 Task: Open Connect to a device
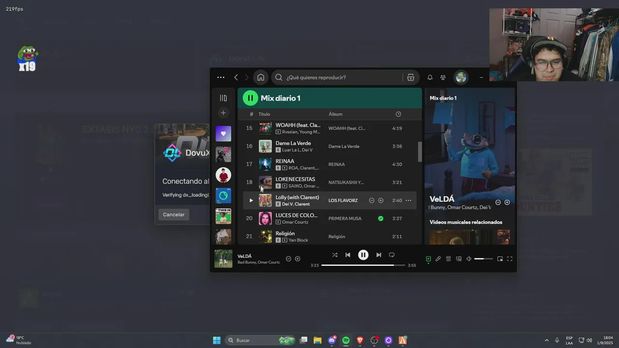(458, 259)
